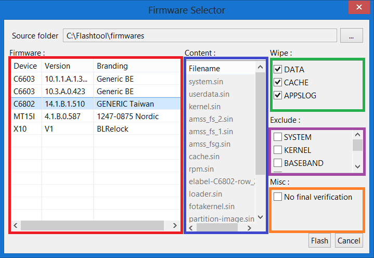This screenshot has height=258, width=374.
Task: Click the 1247-0875 Nordic branding cell
Action: click(137, 117)
